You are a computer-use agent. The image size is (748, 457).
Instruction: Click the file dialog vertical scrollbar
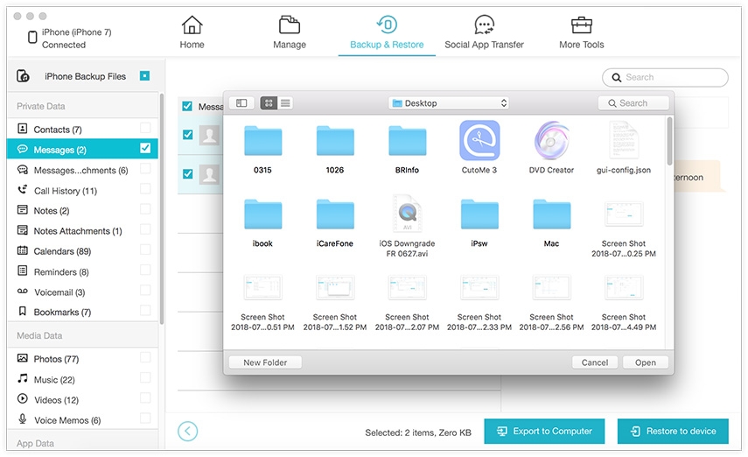670,141
